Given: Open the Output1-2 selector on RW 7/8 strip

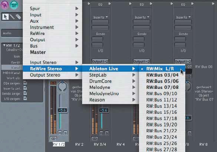Looking at the screenshot, I should (x=183, y=61).
